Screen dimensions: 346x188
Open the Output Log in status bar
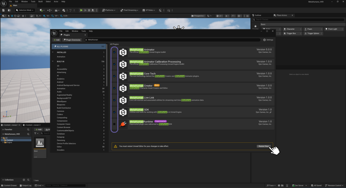tap(26, 185)
